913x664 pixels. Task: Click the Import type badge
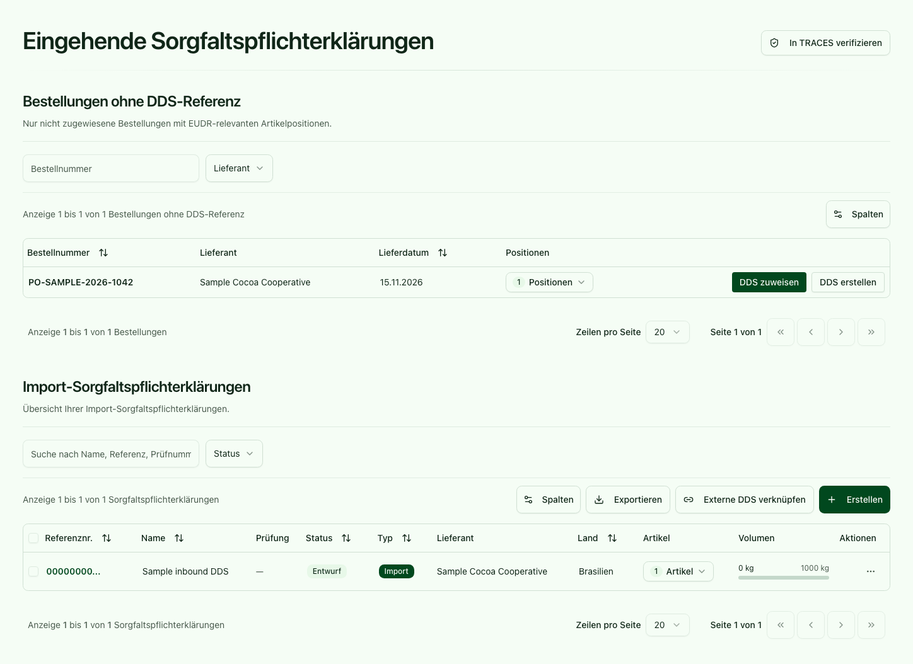point(397,571)
